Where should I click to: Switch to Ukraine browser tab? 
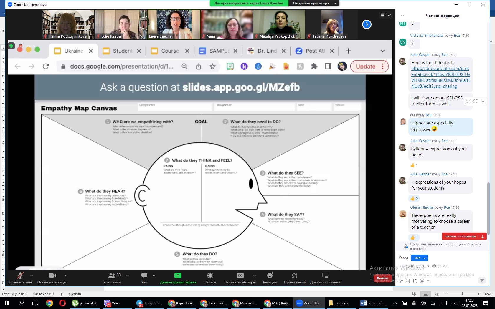point(74,51)
